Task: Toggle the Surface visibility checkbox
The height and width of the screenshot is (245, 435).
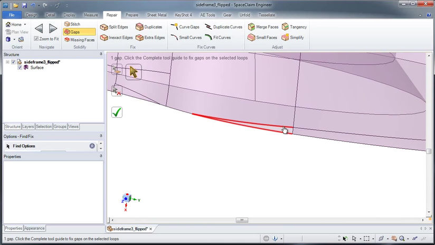Action: point(20,68)
